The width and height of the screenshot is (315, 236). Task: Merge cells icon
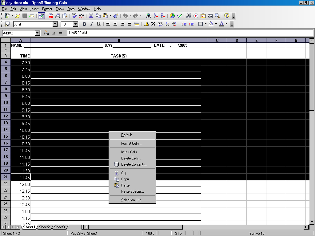137,24
